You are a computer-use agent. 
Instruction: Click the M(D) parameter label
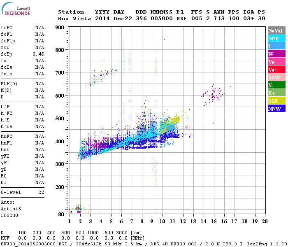click(x=6, y=90)
